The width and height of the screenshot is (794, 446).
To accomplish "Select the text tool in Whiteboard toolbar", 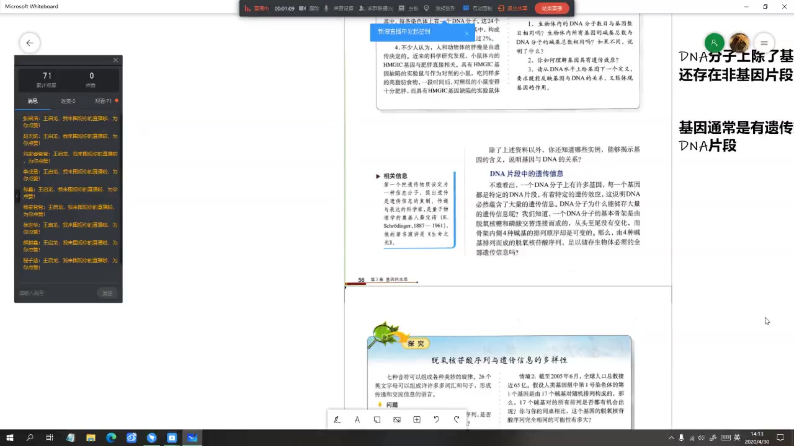I will (x=357, y=419).
